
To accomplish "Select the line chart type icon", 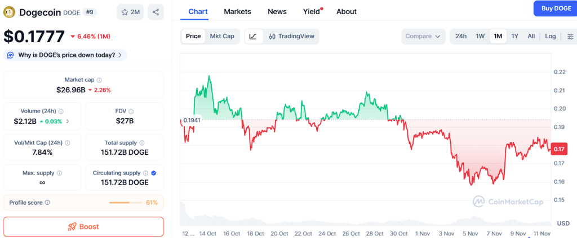I will click(x=253, y=37).
